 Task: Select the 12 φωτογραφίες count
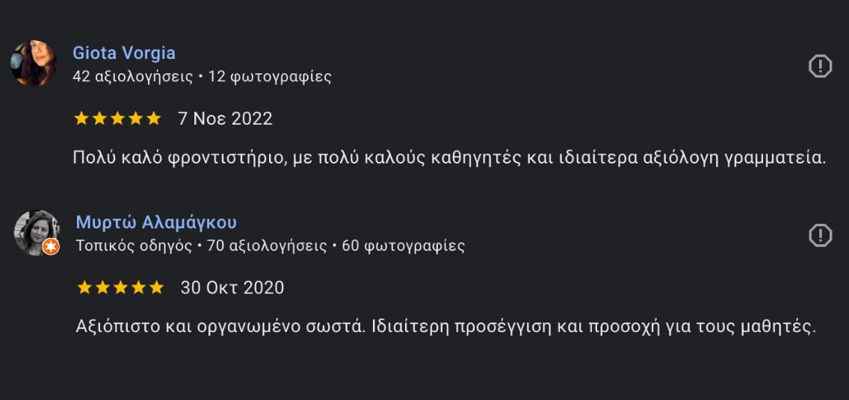click(270, 77)
